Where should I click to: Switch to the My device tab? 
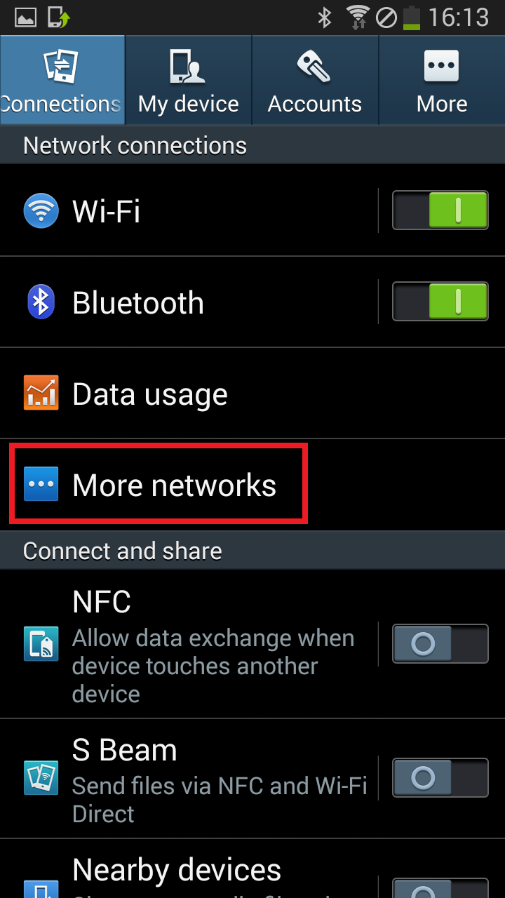[x=189, y=81]
